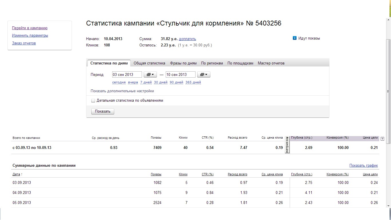391x220 pixels.
Task: Click the impressions value '2524'
Action: pyautogui.click(x=157, y=203)
